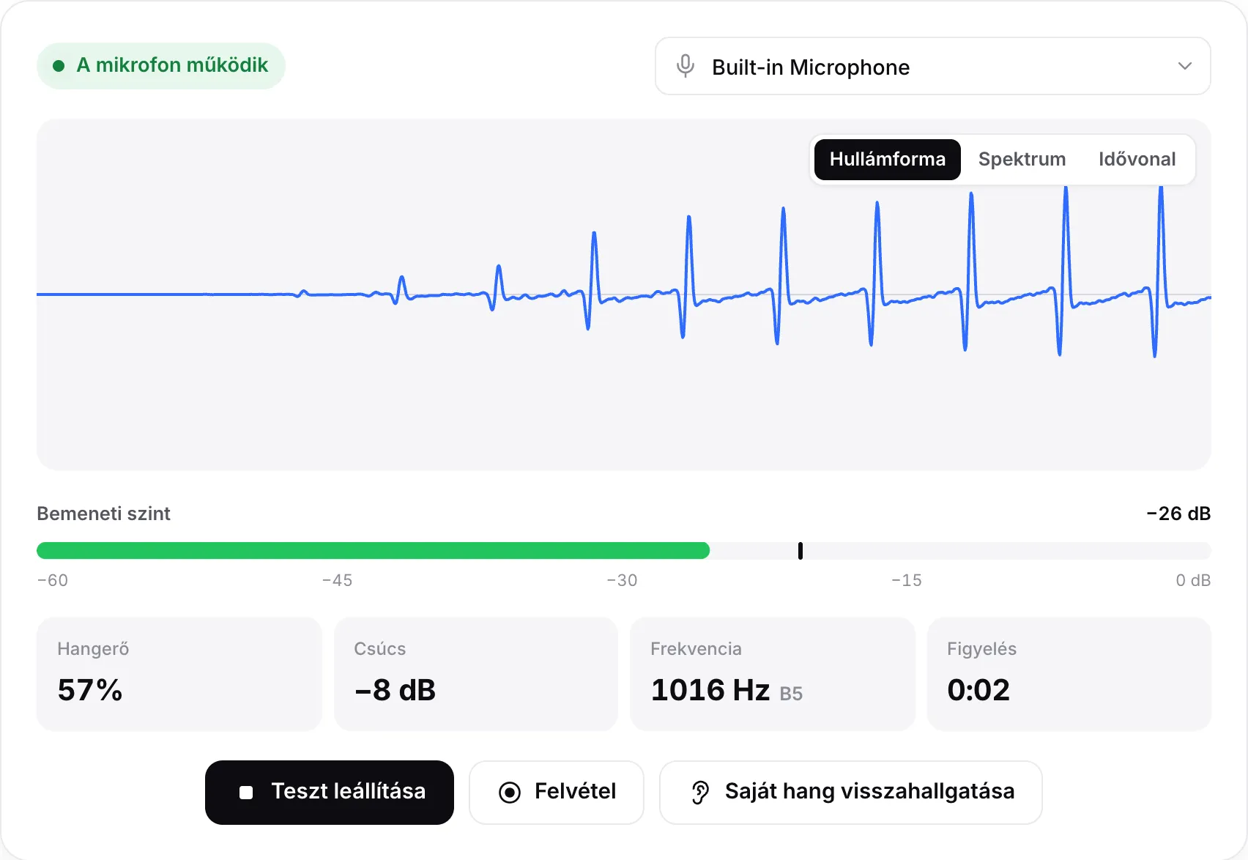This screenshot has width=1248, height=860.
Task: Click the 'Figyelés' card label
Action: click(981, 649)
